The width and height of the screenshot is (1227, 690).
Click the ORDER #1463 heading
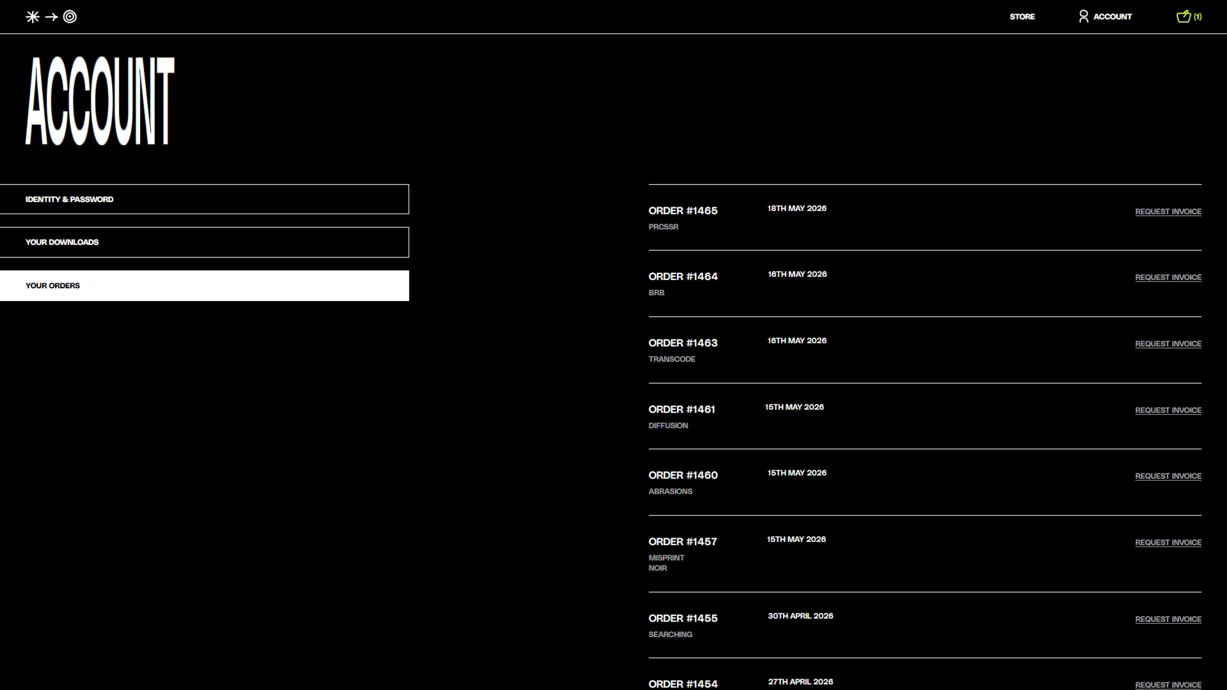coord(683,343)
